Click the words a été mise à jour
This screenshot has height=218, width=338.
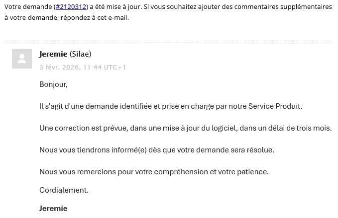pos(116,7)
